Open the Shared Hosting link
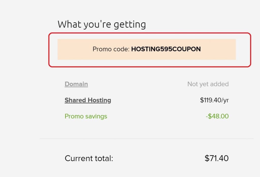Screen dimensions: 260x177 click(x=88, y=100)
